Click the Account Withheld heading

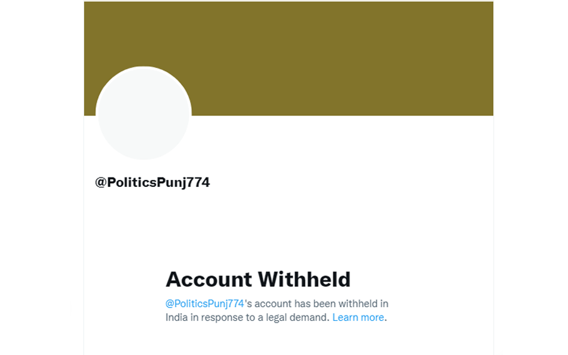tap(258, 279)
